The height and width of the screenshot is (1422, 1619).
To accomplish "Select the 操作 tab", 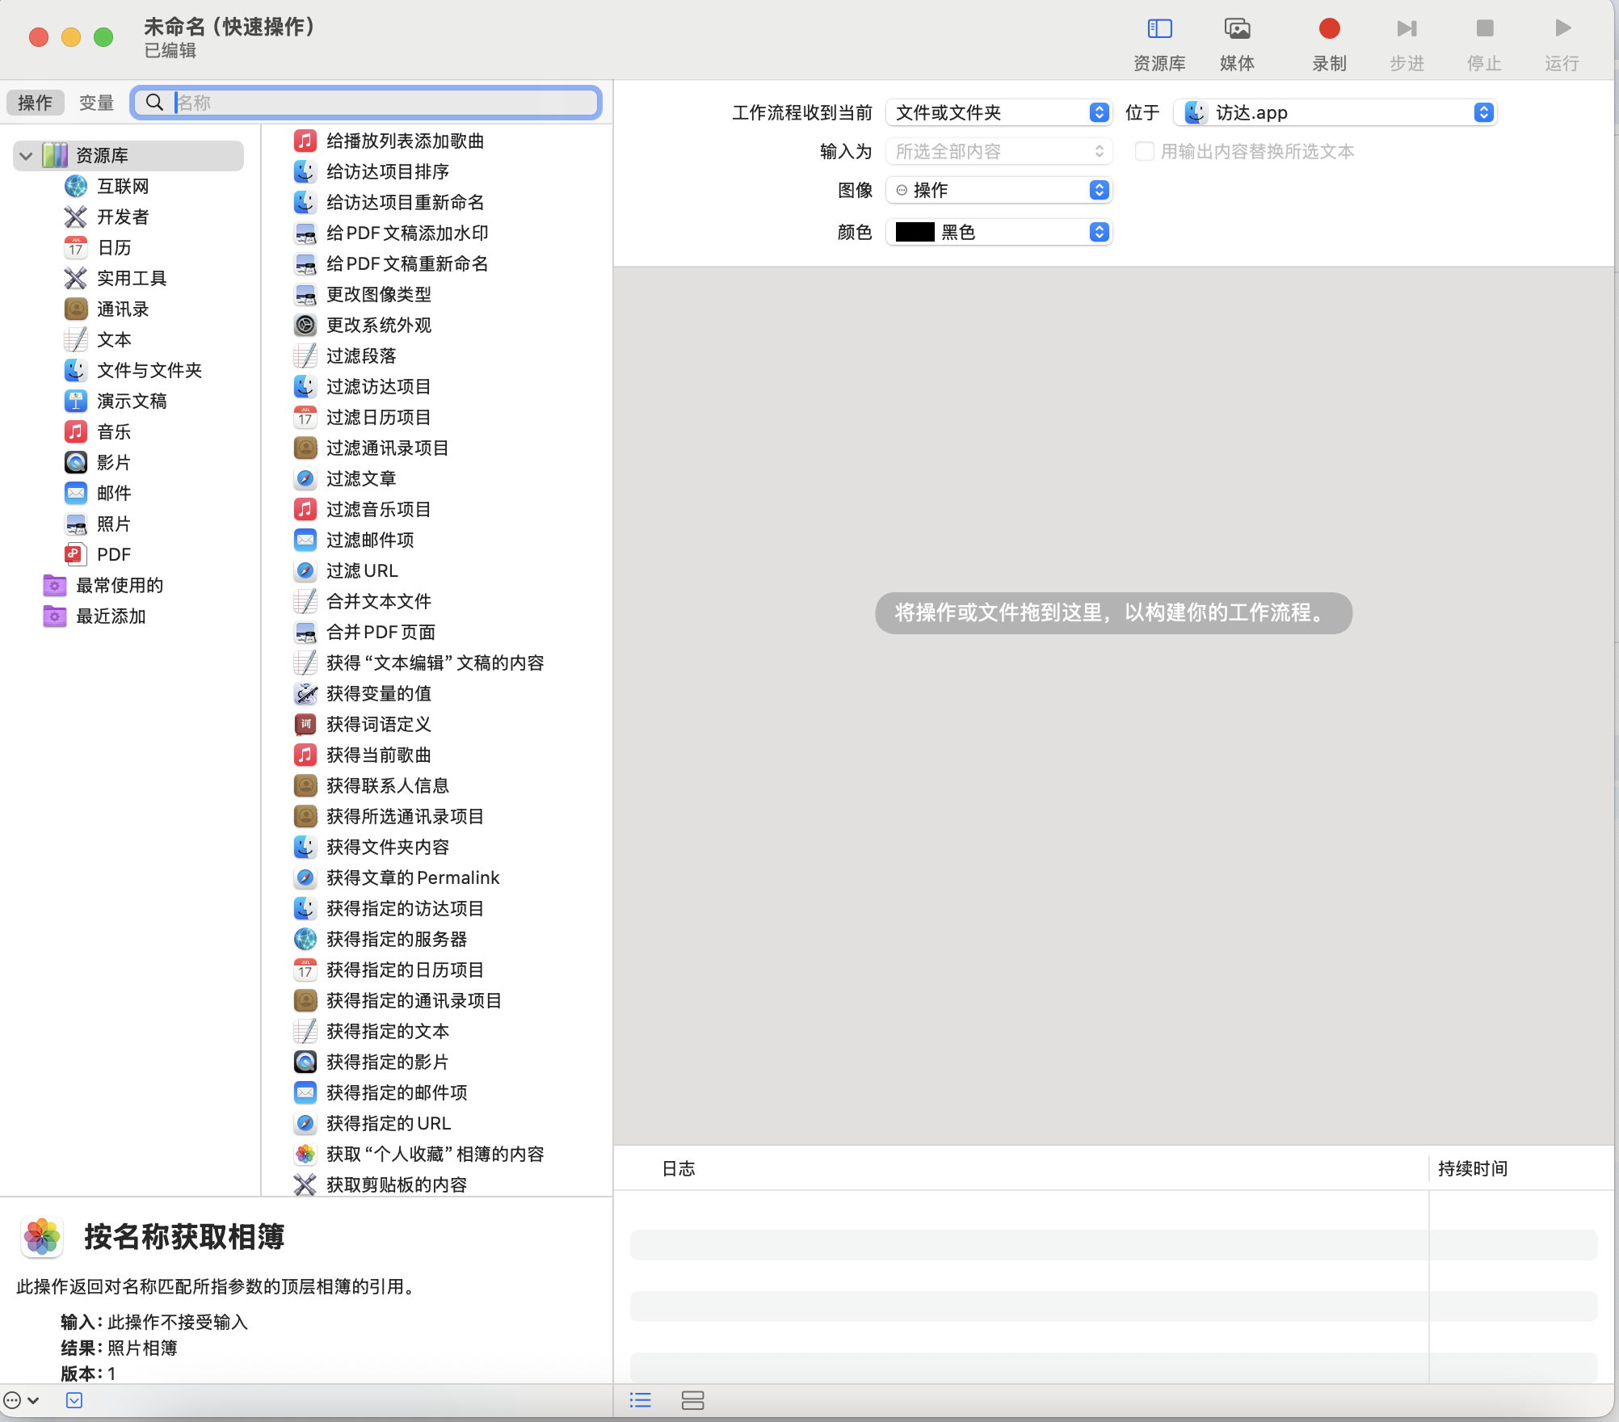I will tap(35, 102).
